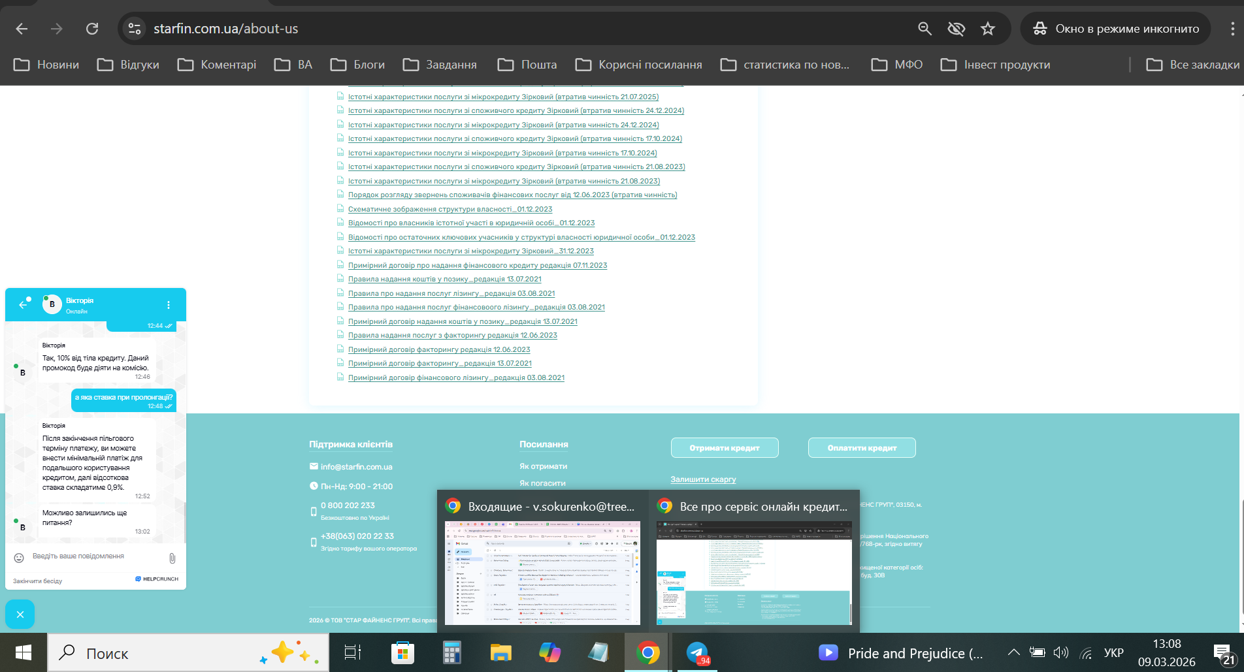Click the Отримати кредит button
Viewport: 1244px width, 672px height.
point(725,448)
